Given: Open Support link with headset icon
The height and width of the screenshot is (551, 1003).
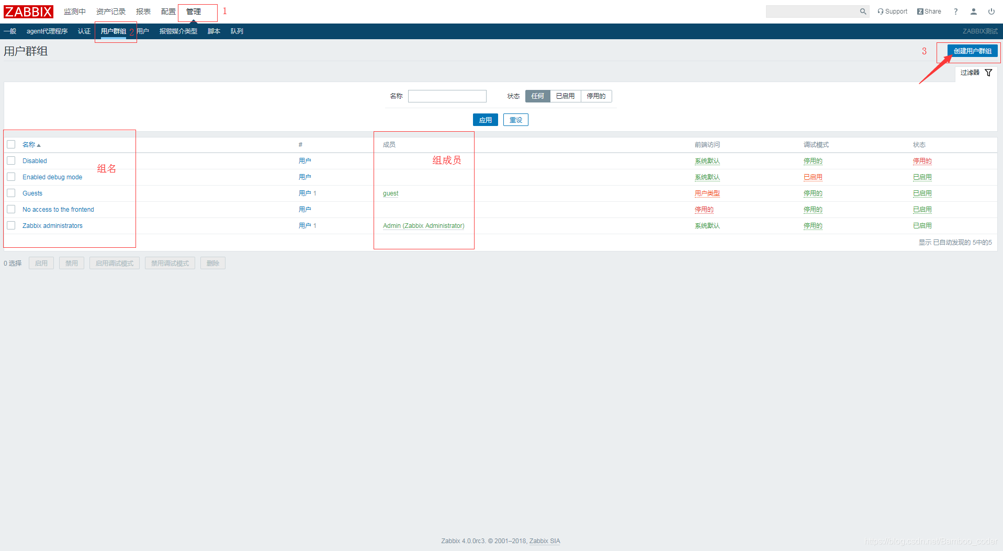Looking at the screenshot, I should [893, 12].
